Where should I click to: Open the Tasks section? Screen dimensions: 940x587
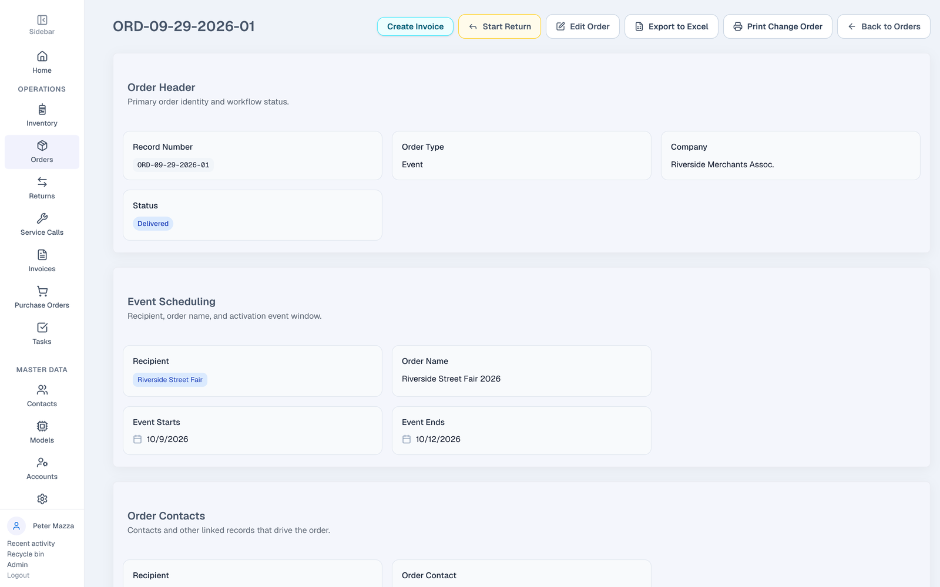click(x=42, y=333)
